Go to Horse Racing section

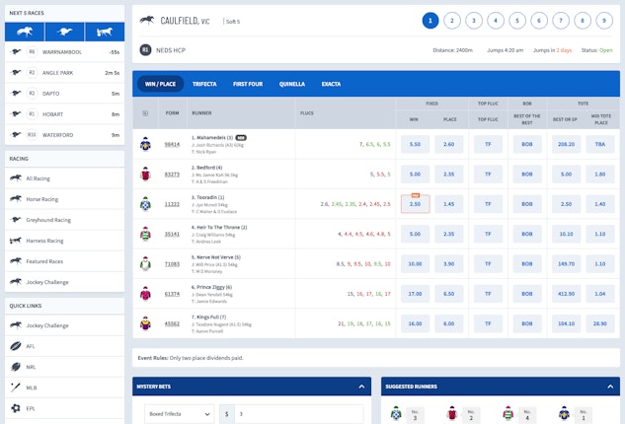64,198
